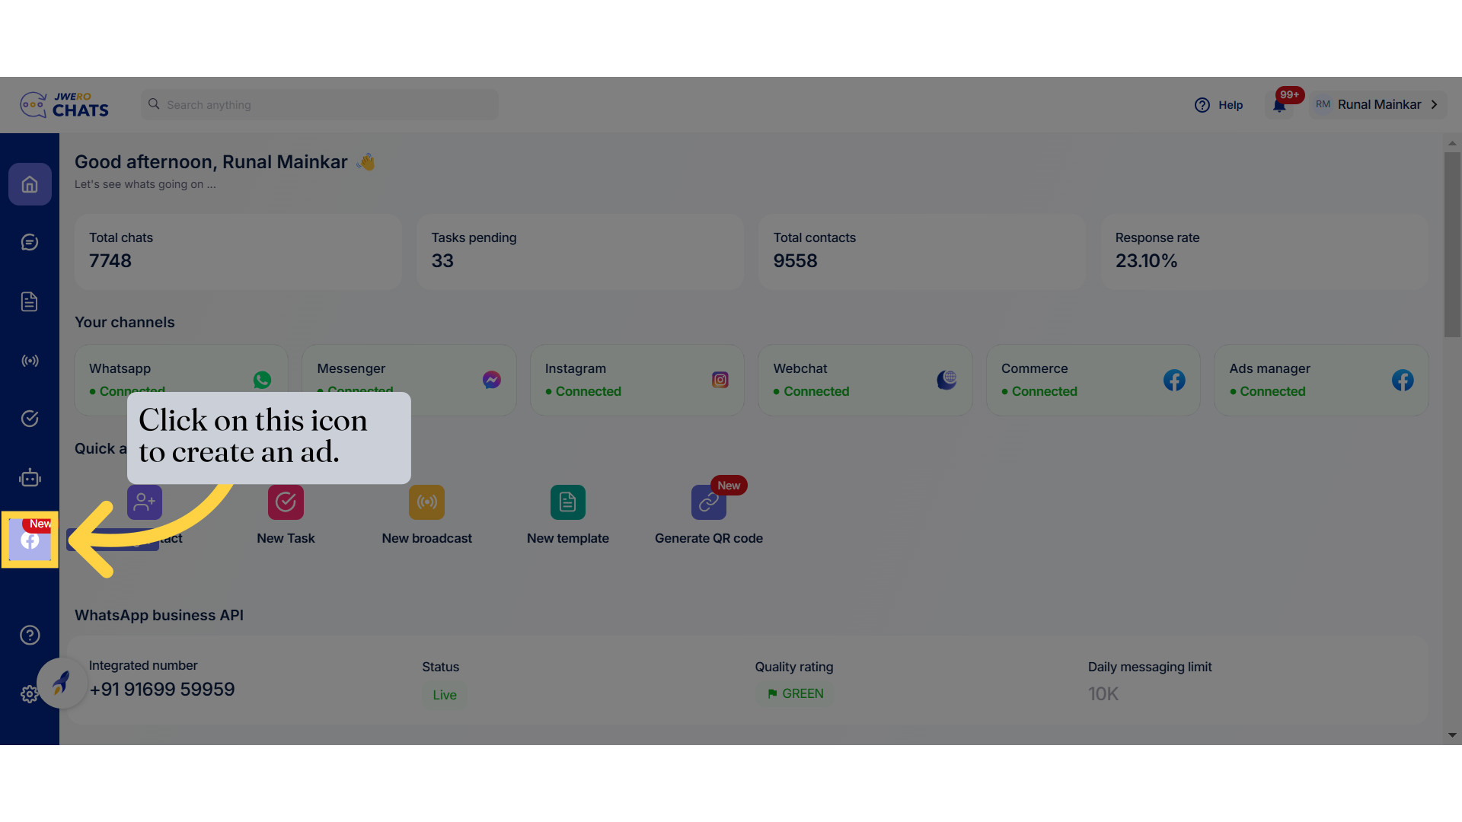
Task: Click the Facebook ads icon marked New
Action: tap(30, 540)
